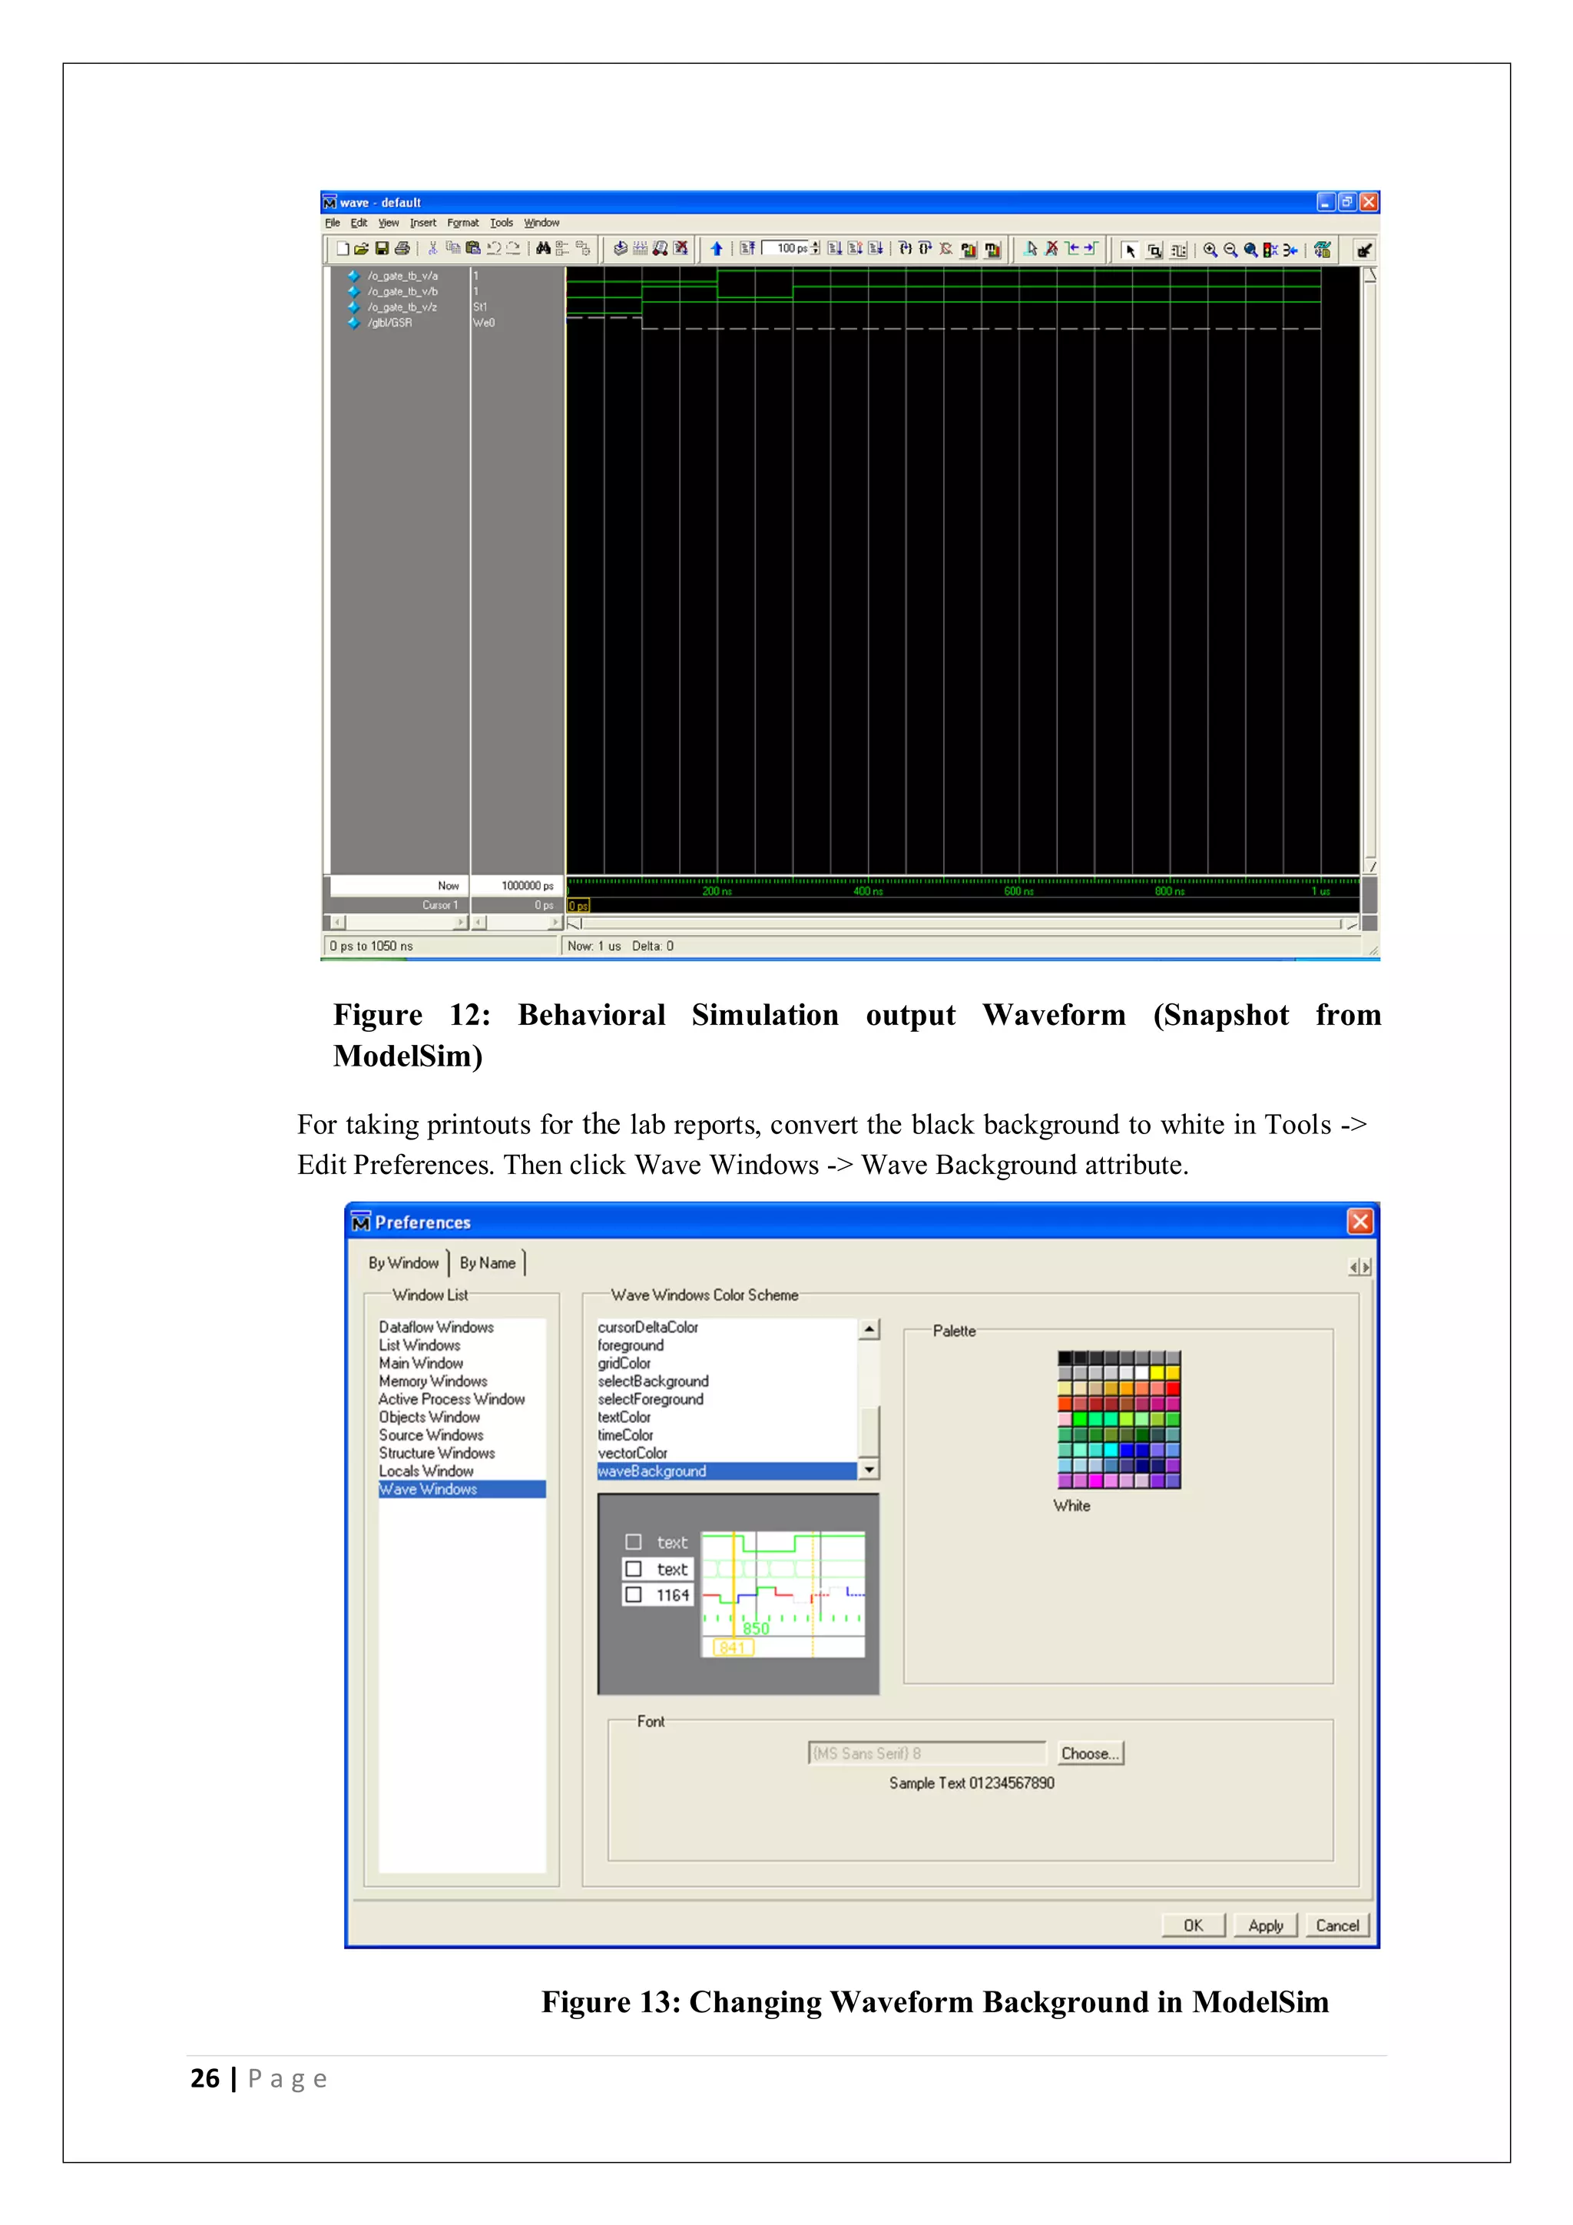Image resolution: width=1573 pixels, height=2225 pixels.
Task: Click the New file icon in wave toolbar
Action: [x=343, y=249]
